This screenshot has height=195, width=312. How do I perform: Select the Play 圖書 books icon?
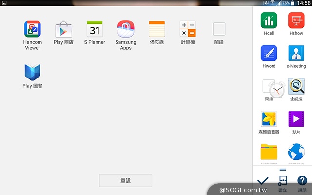point(33,73)
